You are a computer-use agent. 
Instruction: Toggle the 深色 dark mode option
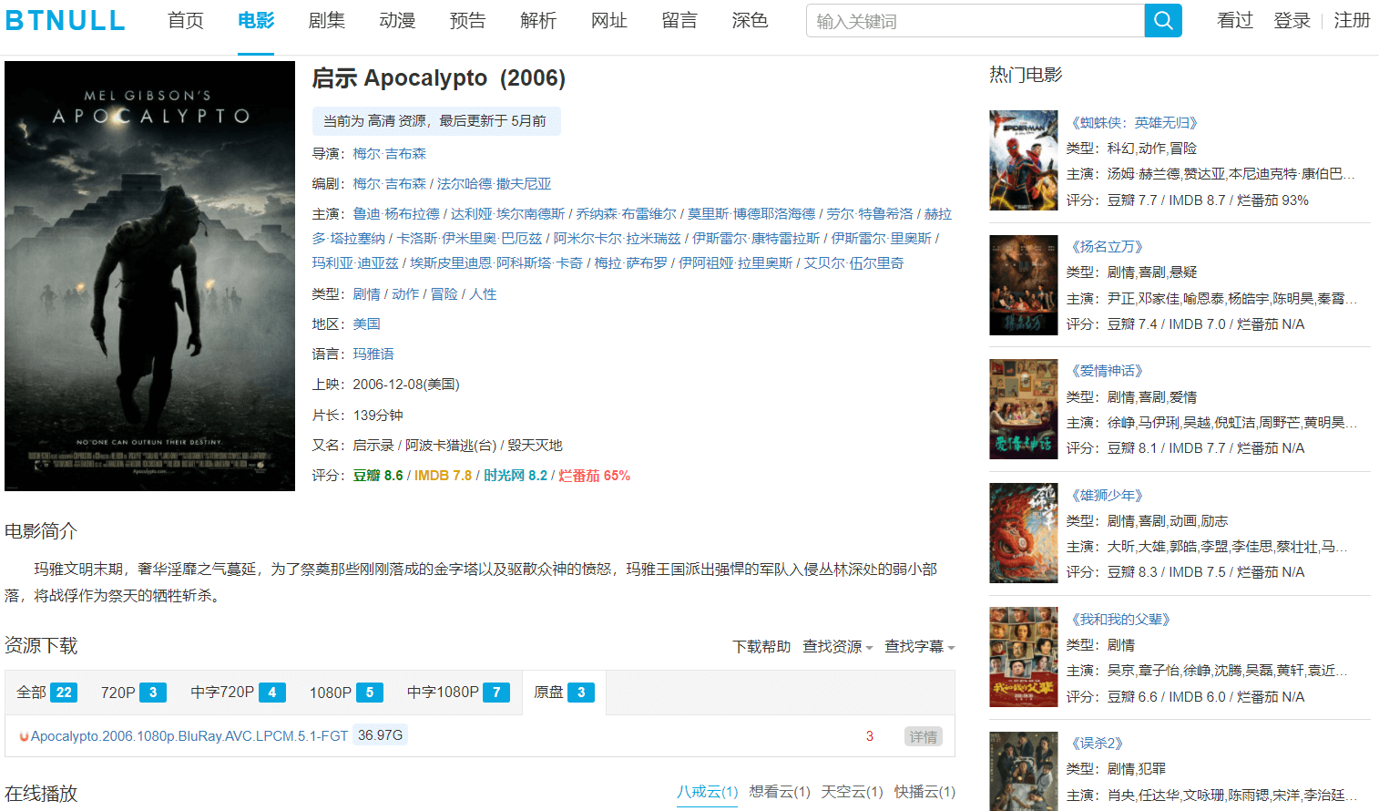(749, 20)
